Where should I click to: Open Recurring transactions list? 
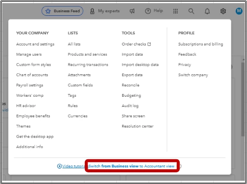tap(88, 65)
